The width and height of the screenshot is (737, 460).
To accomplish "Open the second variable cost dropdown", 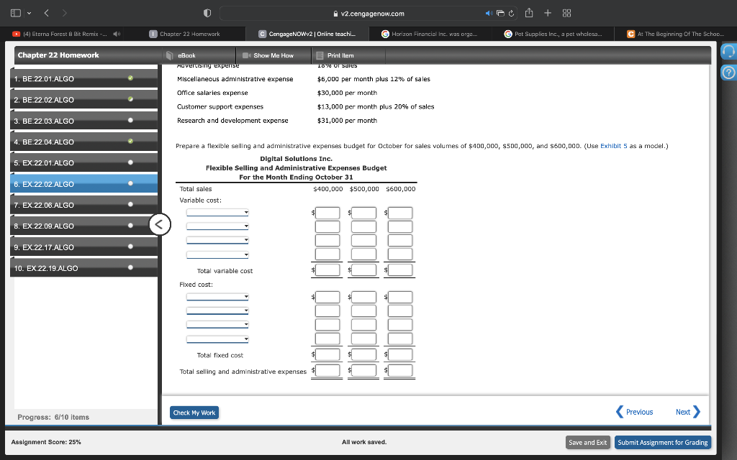I will 217,226.
